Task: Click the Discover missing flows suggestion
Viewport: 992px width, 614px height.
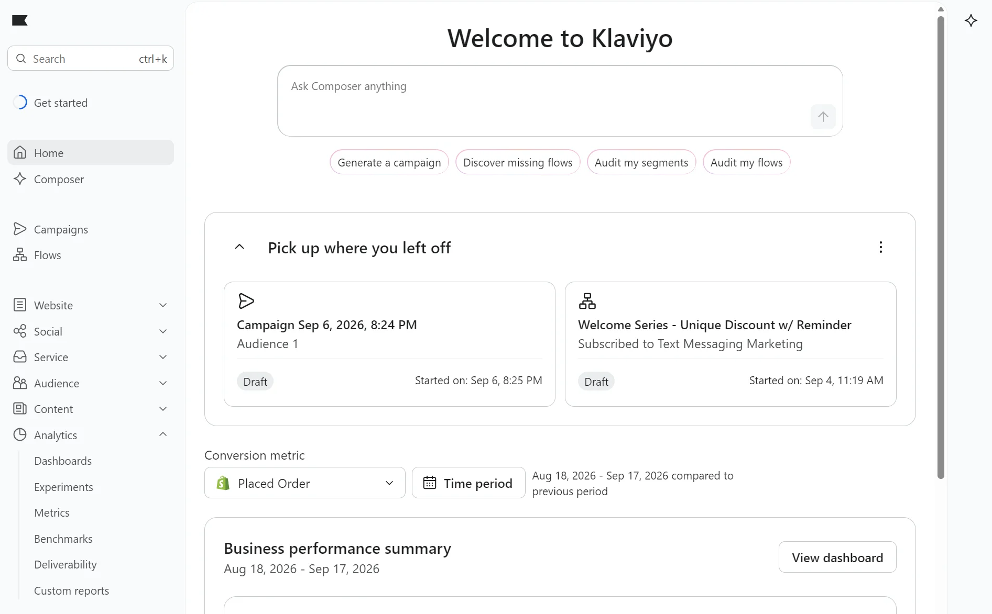Action: click(x=518, y=162)
